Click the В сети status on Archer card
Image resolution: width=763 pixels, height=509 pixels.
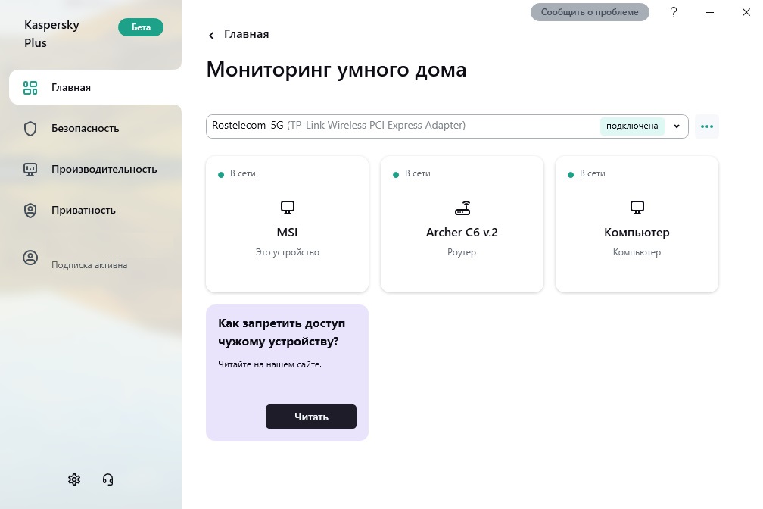click(418, 174)
